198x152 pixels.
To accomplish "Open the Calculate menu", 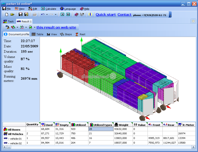I will 49,9.
